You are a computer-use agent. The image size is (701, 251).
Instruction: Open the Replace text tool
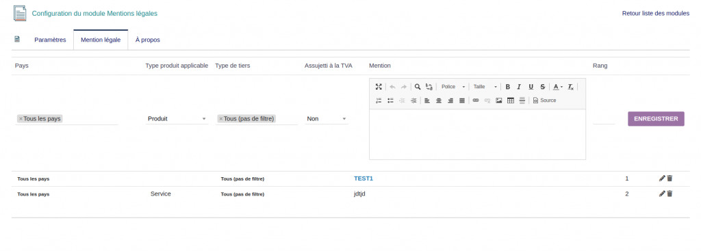click(x=429, y=87)
